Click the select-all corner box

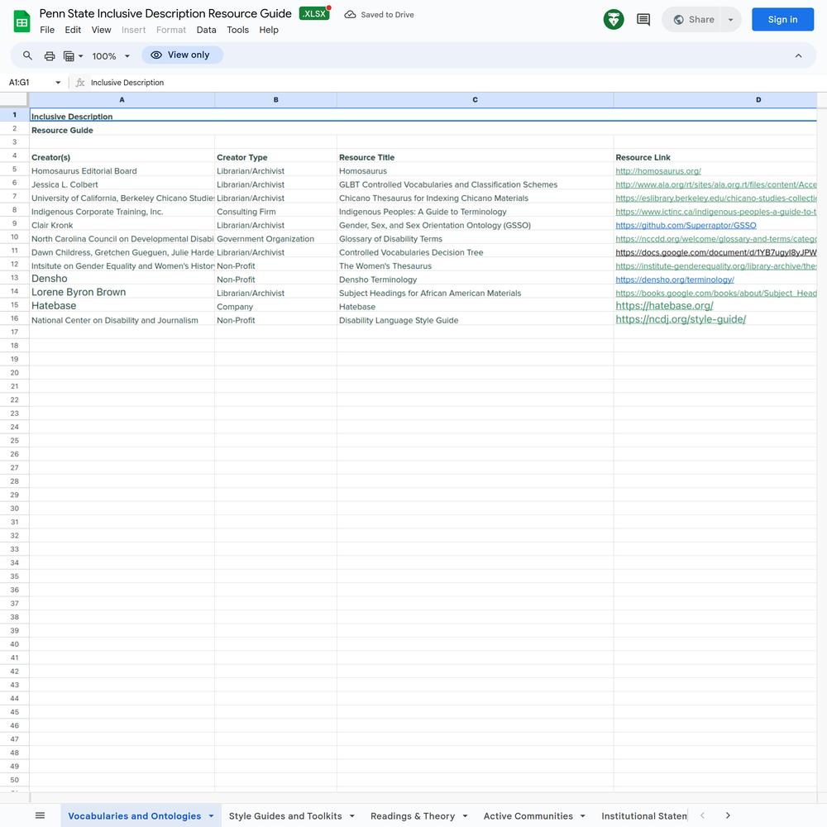coord(14,100)
